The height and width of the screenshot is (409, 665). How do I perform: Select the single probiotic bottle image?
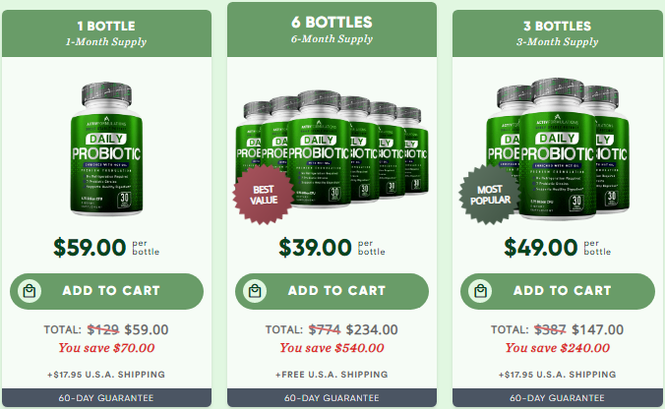(x=106, y=148)
